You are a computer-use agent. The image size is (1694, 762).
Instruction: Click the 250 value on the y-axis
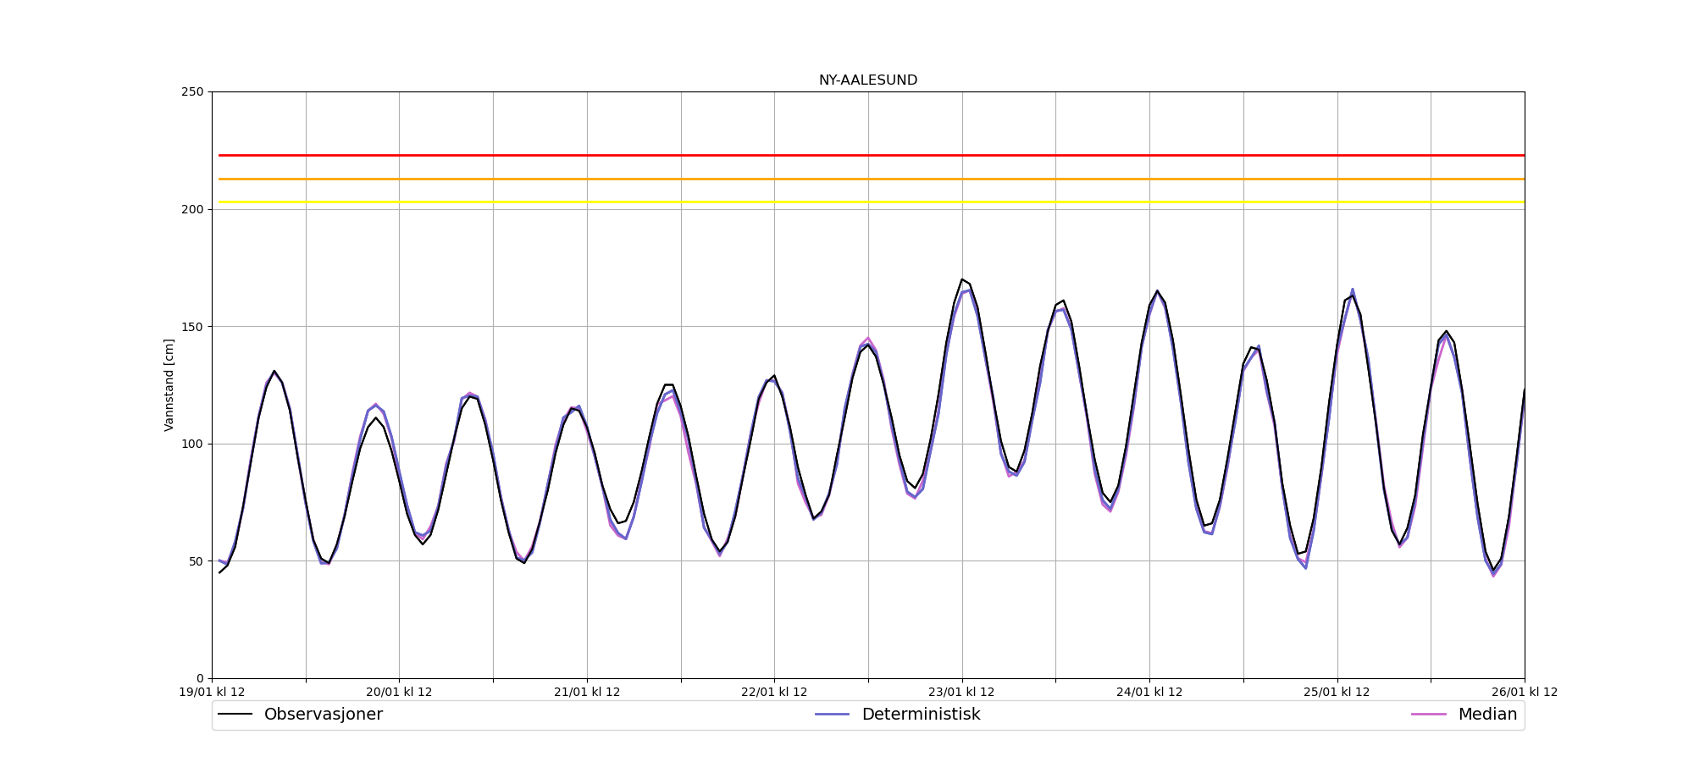tap(193, 91)
